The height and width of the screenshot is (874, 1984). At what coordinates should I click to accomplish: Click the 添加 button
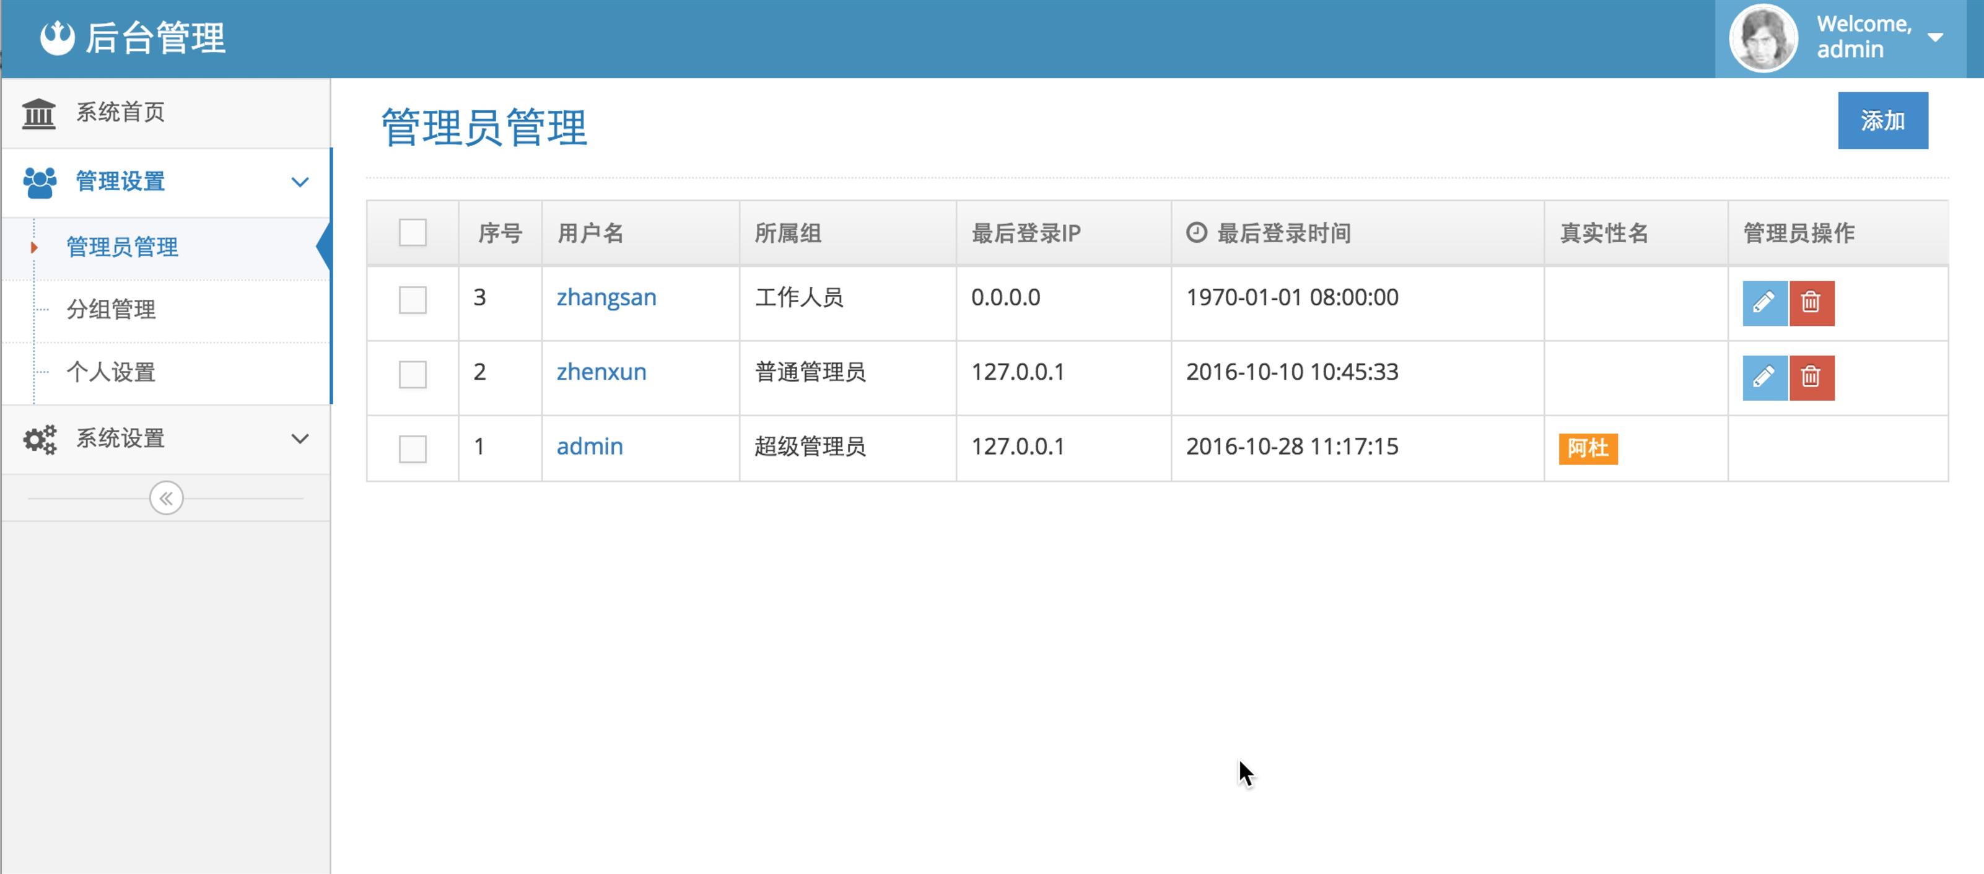[1882, 121]
